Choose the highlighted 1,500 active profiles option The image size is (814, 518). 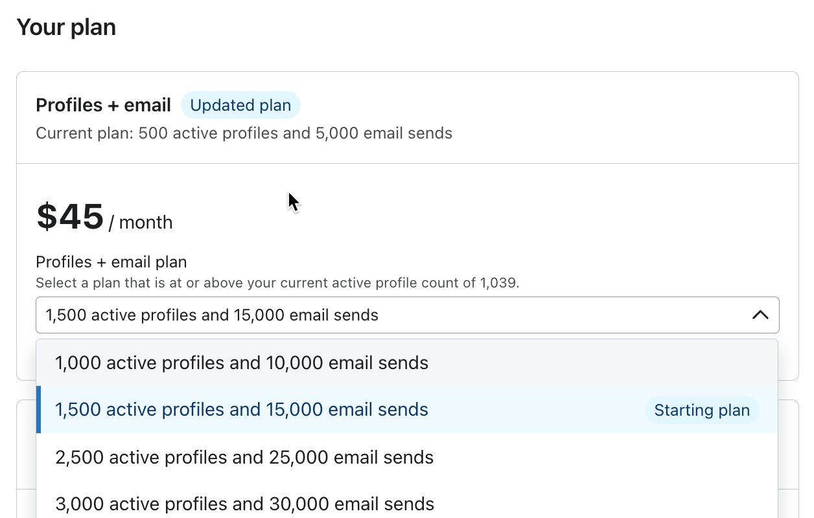click(x=242, y=410)
